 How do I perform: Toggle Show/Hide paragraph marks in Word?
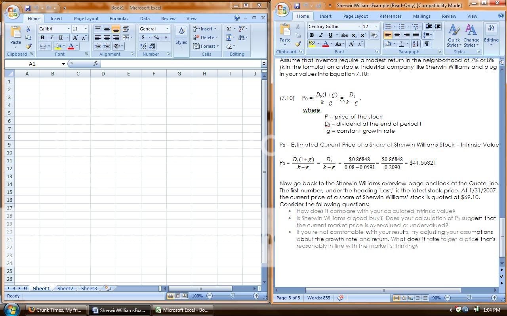click(427, 44)
